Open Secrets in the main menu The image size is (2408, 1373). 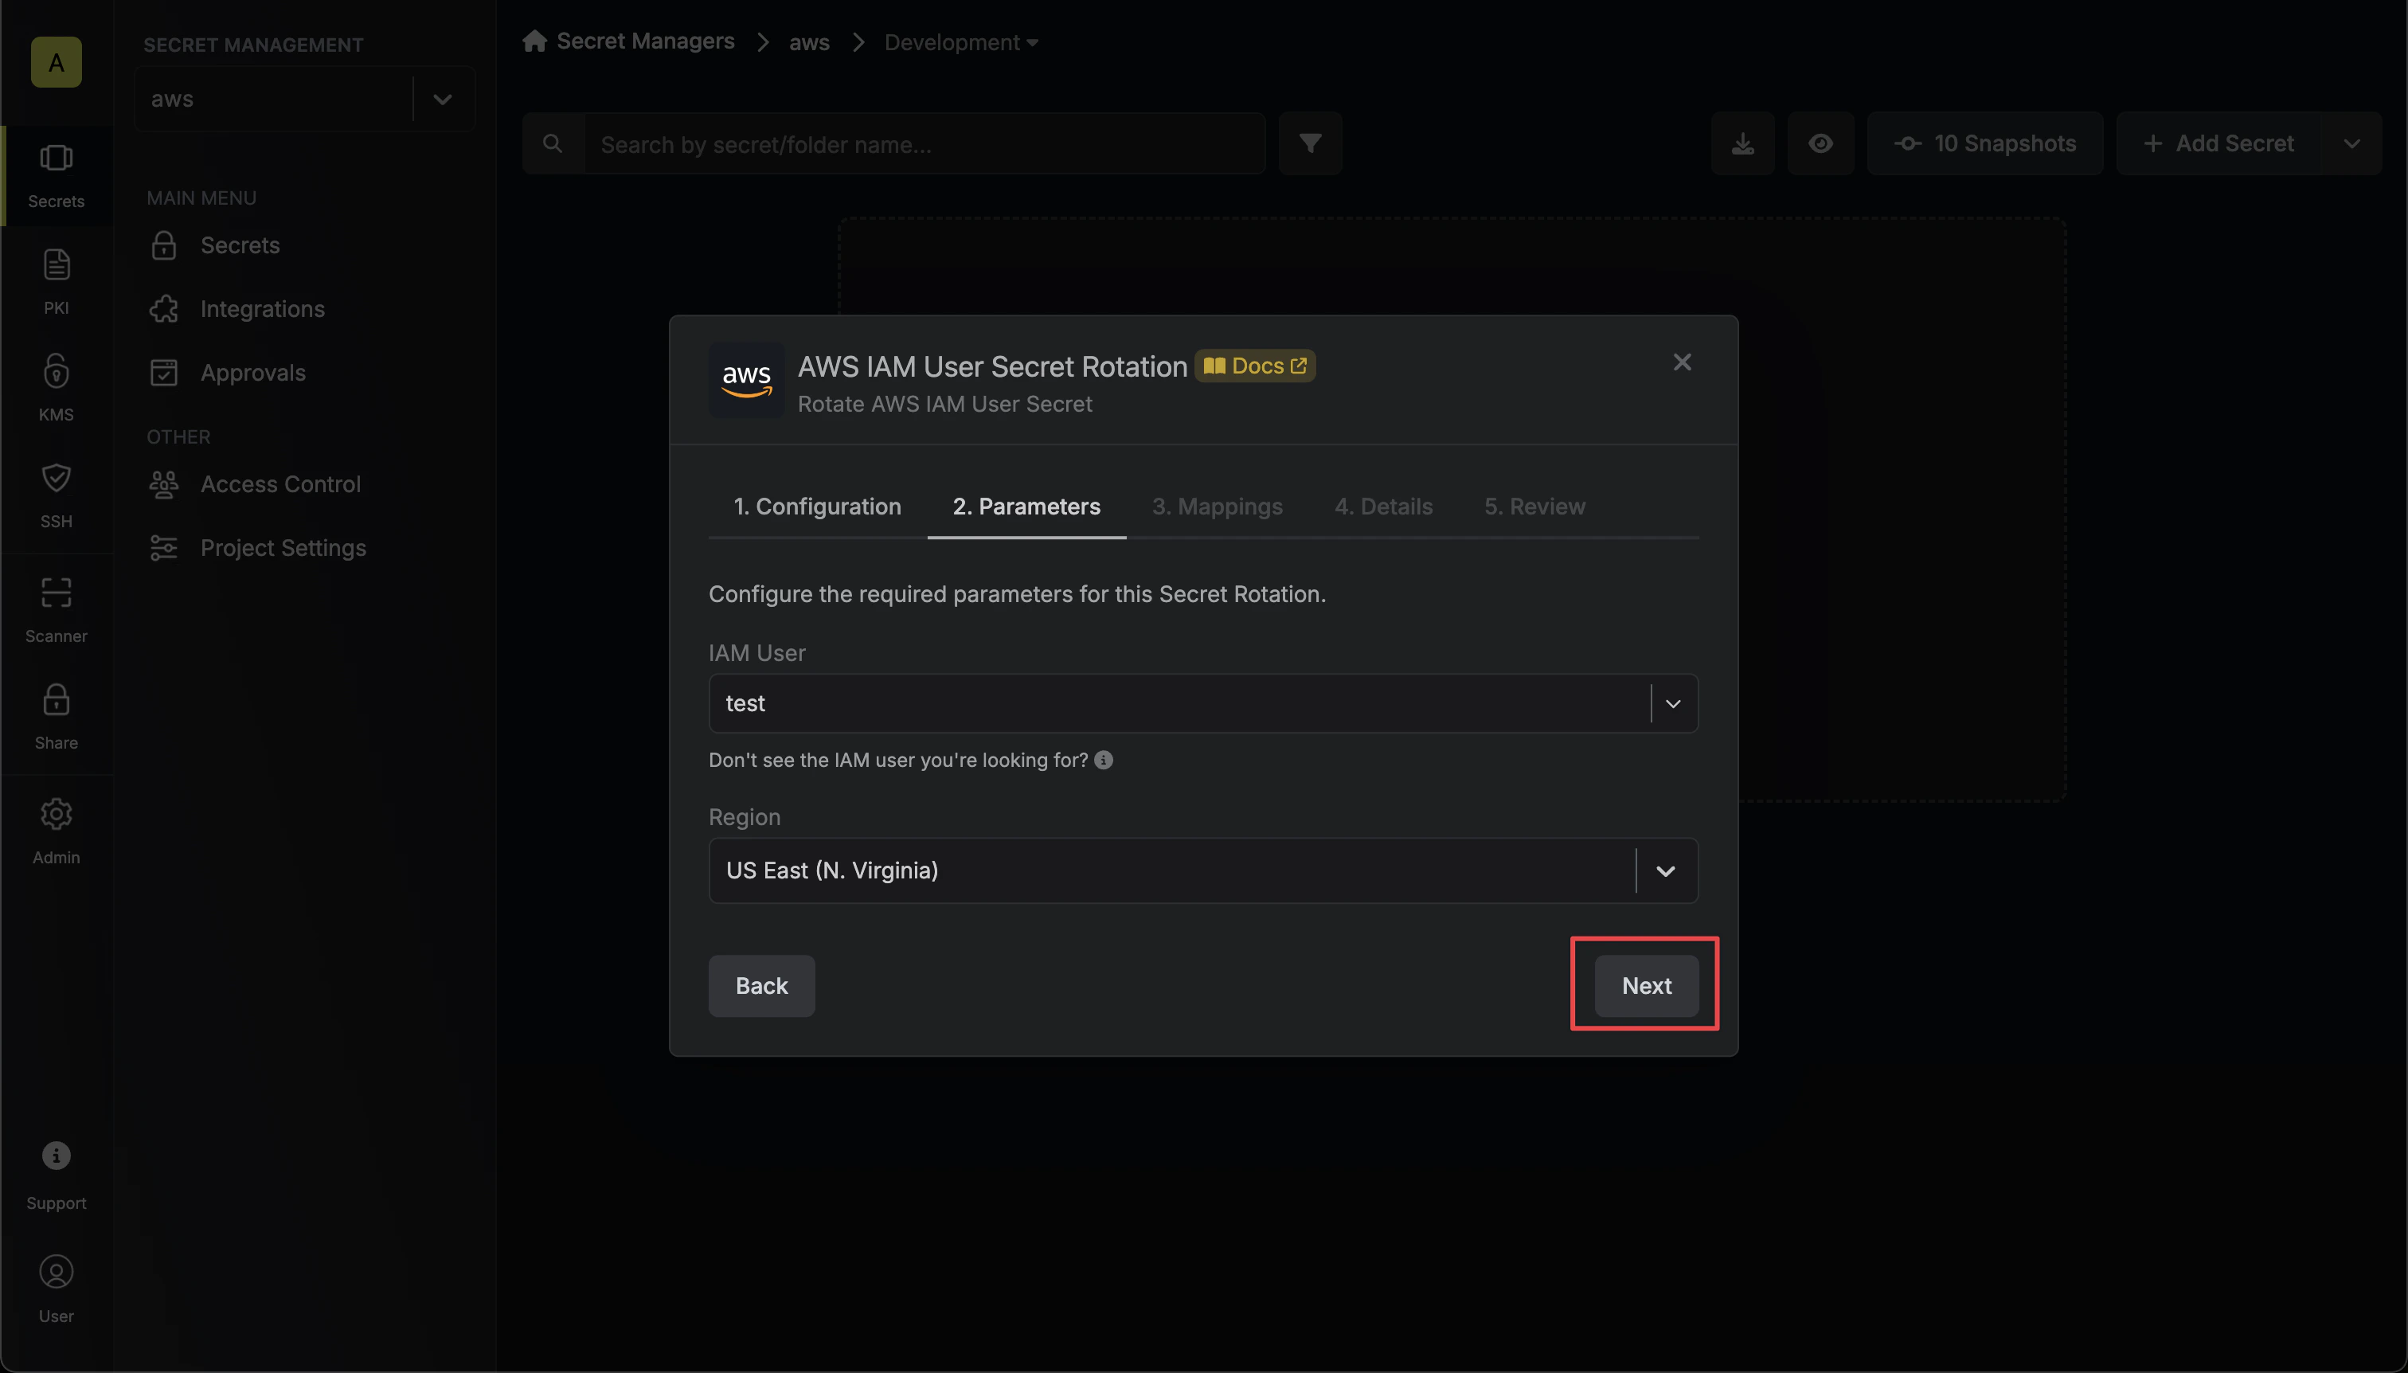pos(306,245)
